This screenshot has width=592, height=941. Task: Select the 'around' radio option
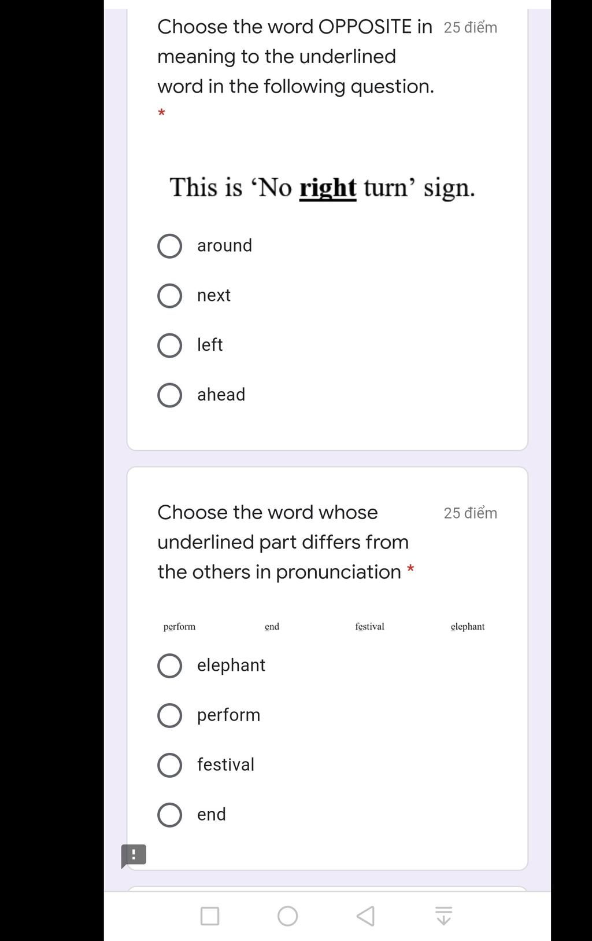point(169,246)
